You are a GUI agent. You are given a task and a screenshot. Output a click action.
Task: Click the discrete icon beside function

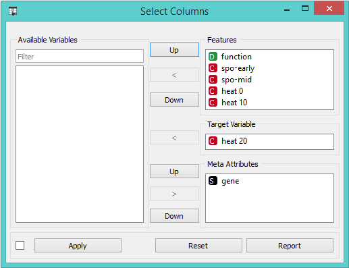[x=213, y=57]
